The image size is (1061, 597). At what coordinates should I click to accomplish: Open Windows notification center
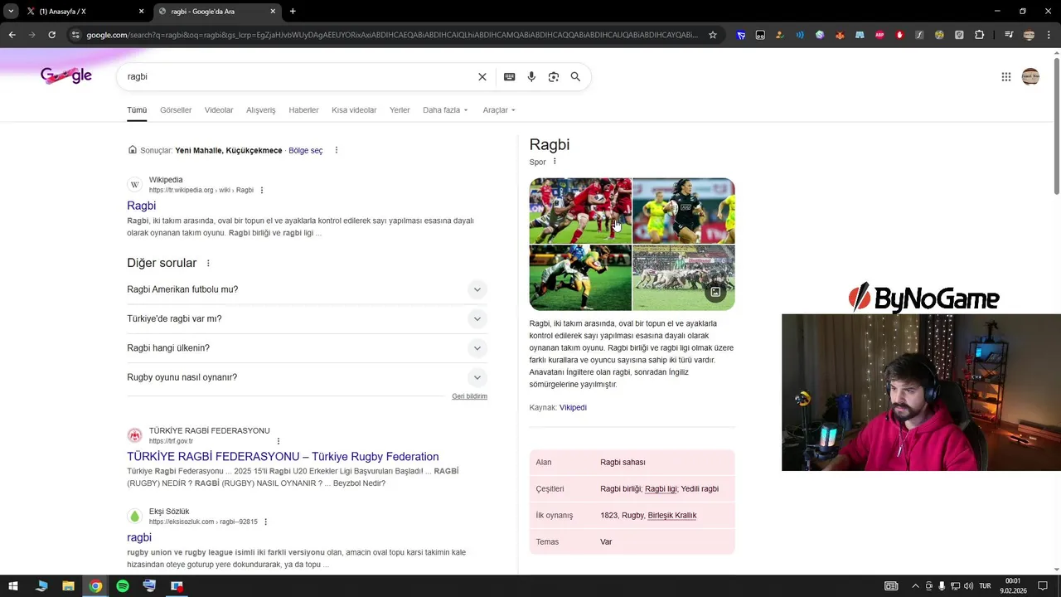1043,586
